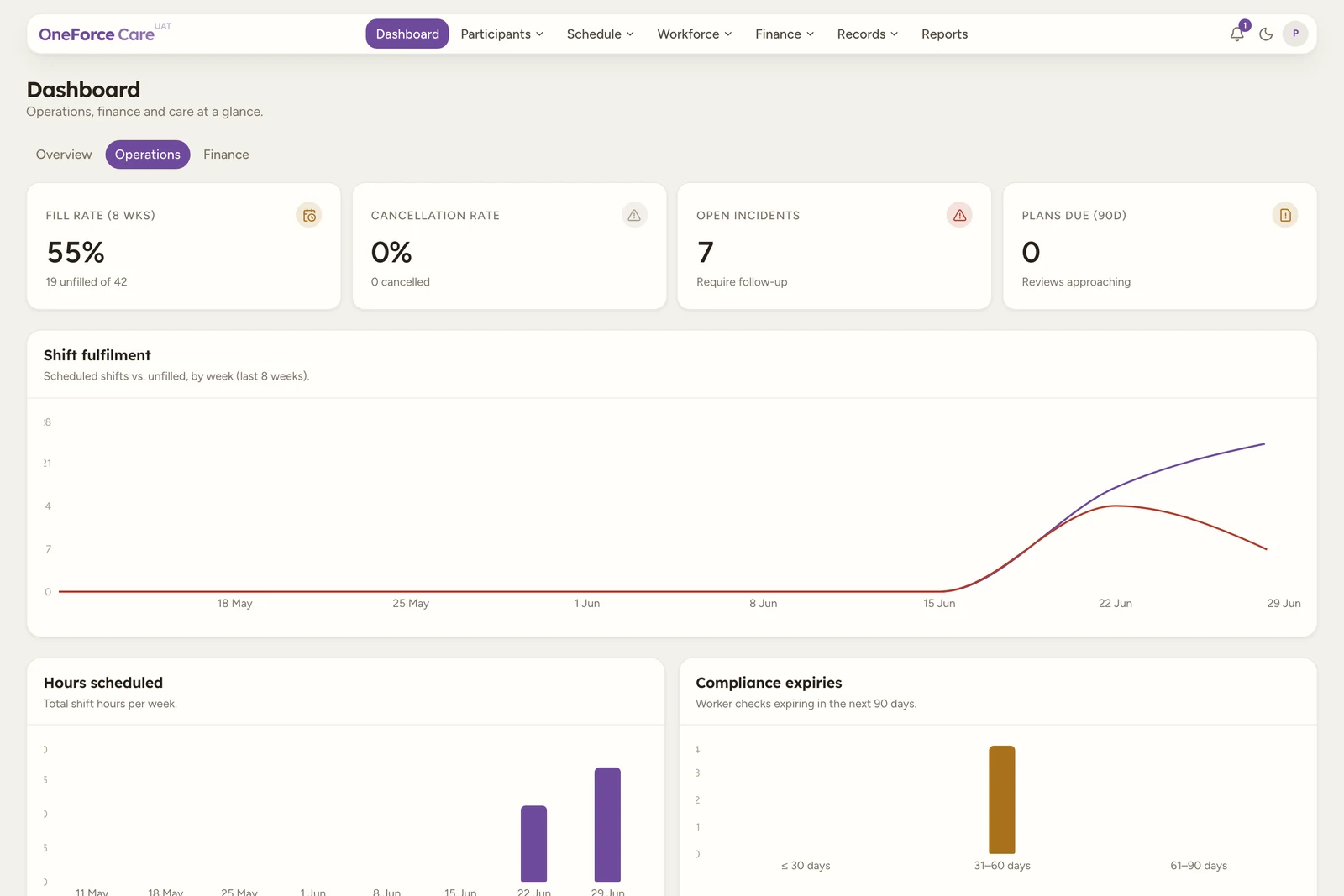1344x896 pixels.
Task: Expand the Schedule menu
Action: click(600, 34)
